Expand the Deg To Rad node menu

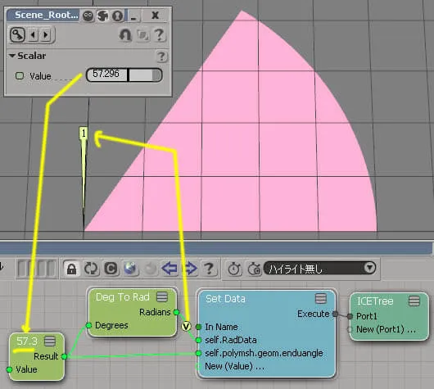[x=162, y=297]
